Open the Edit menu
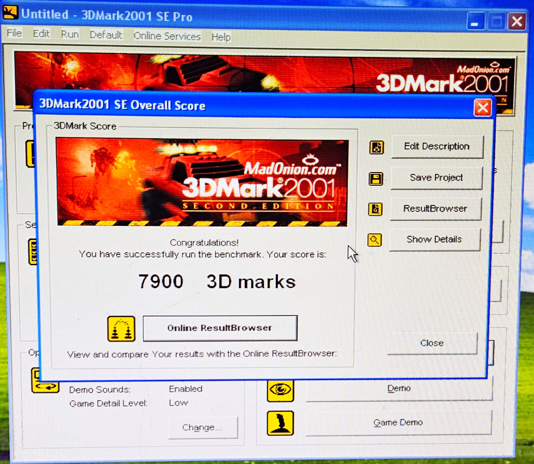Viewport: 534px width, 464px height. pos(41,34)
